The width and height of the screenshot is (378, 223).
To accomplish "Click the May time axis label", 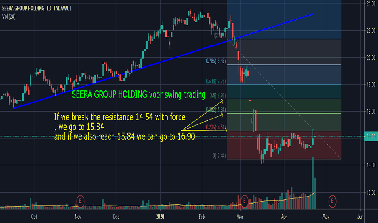I will click(326, 217).
